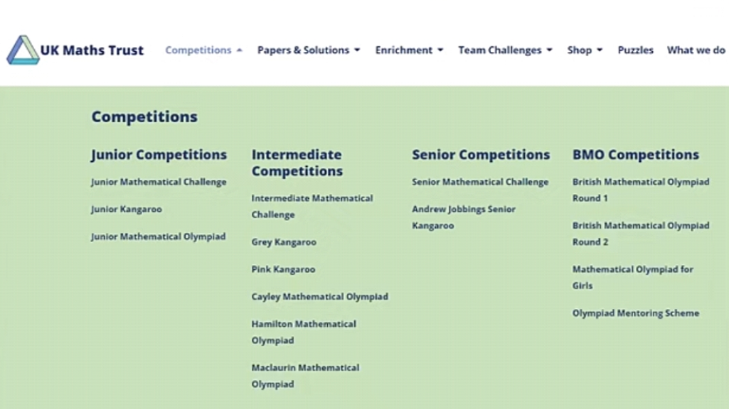Open British Mathematical Olympiad Round 2
The image size is (729, 409).
click(641, 234)
